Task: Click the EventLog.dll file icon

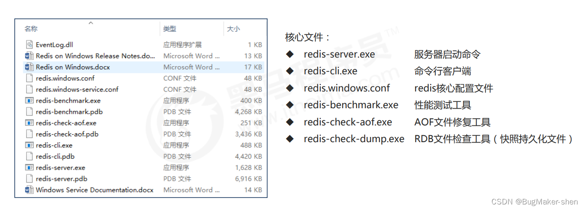Action: tap(29, 45)
